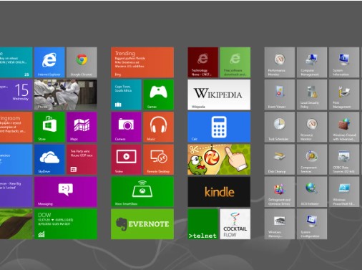Viewport: 362px width, 270px height.
Task: Open the Photos tile with karate picture
Action: click(66, 95)
